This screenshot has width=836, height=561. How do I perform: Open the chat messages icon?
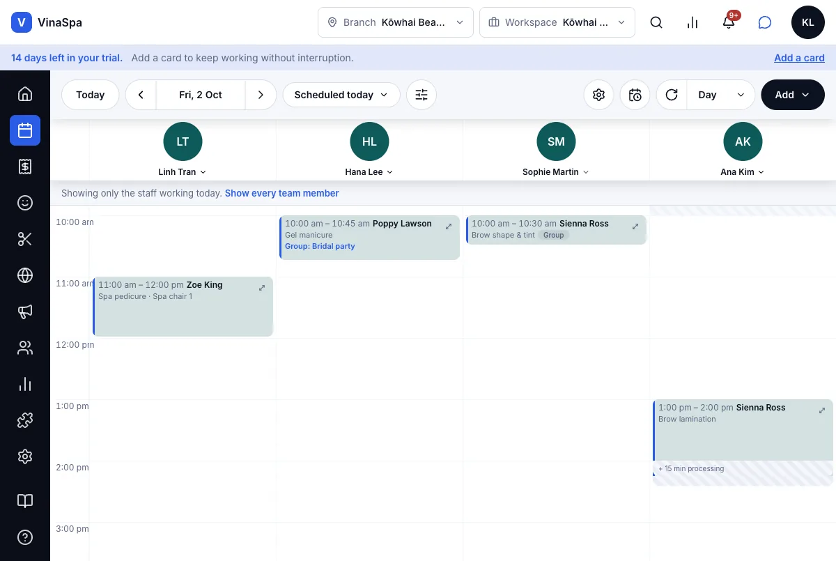point(765,22)
